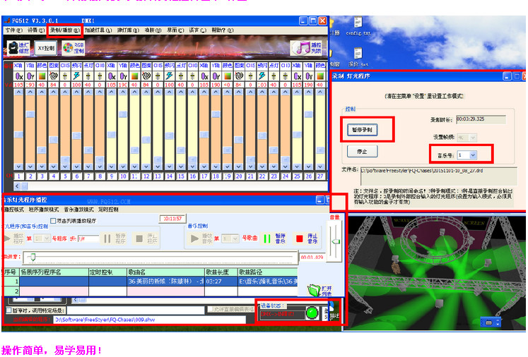The width and height of the screenshot is (528, 357).
Task: Click the lightning strobe icon above channel 14
Action: (170, 76)
